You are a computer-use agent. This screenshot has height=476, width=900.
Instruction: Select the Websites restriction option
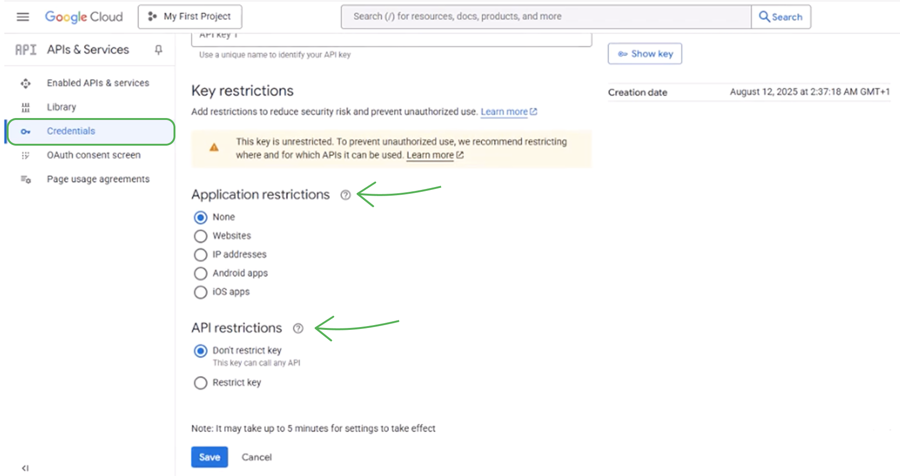click(201, 236)
